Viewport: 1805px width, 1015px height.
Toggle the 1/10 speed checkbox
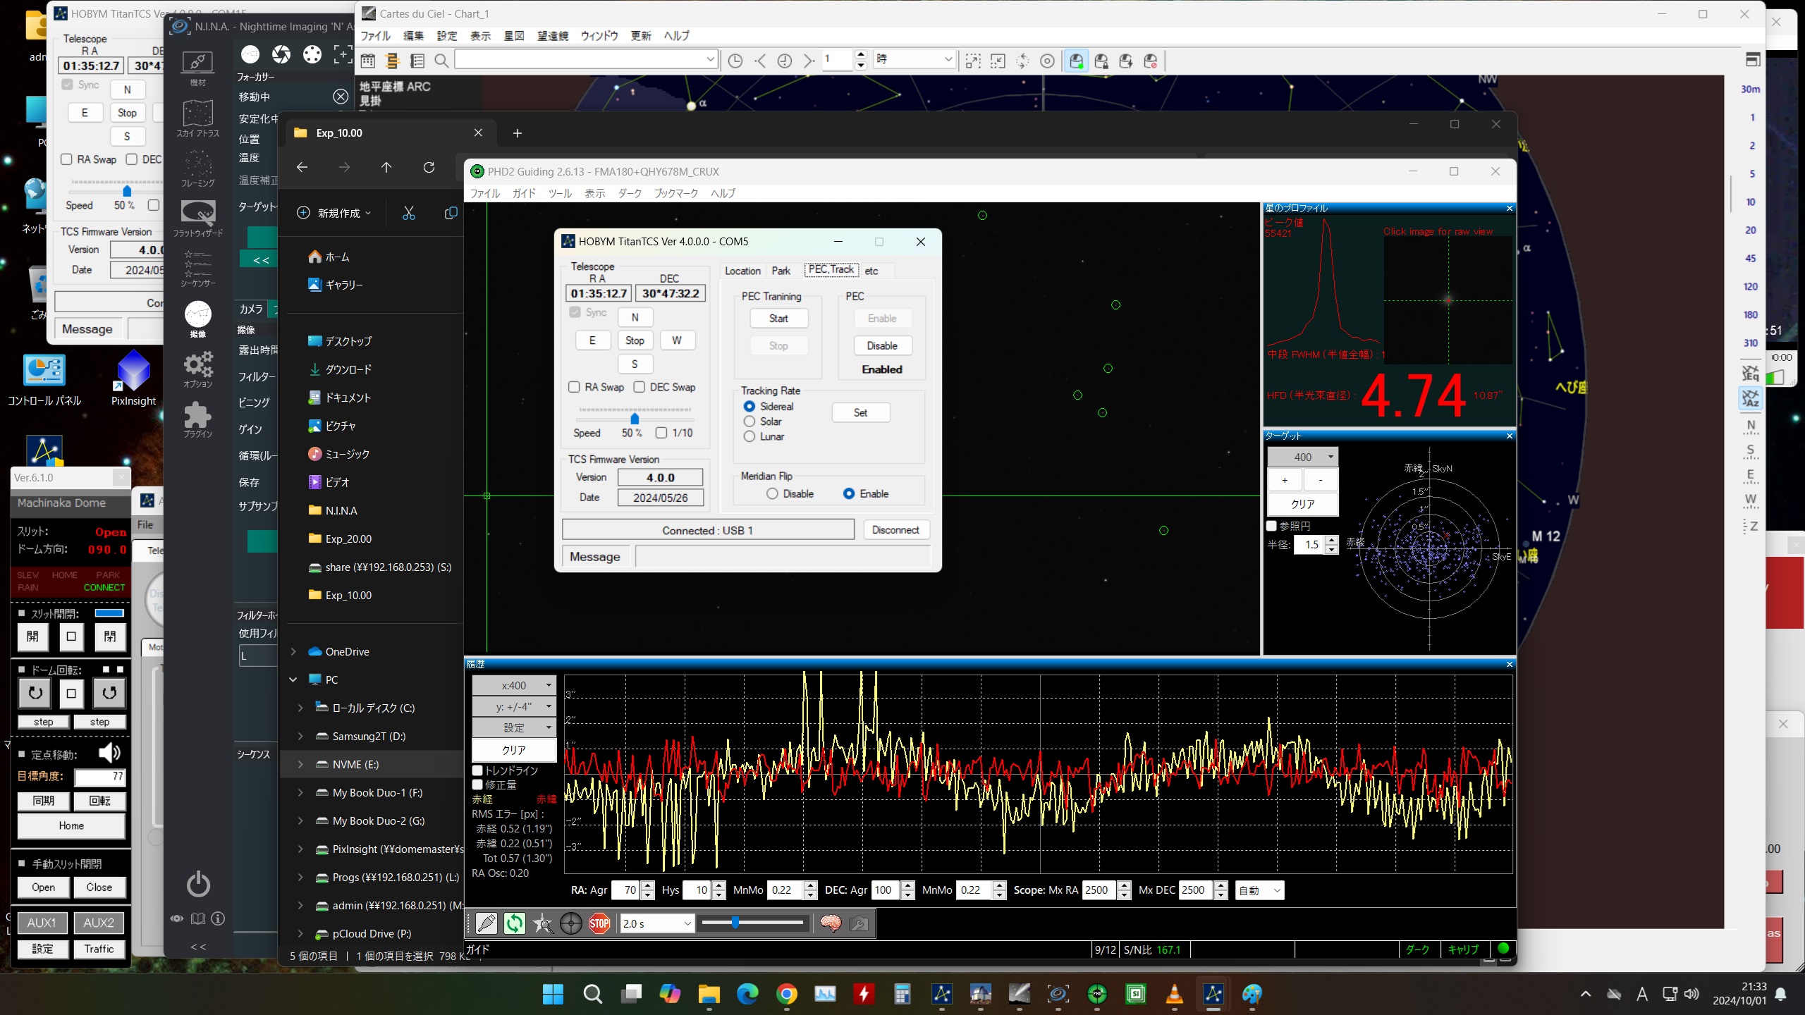[x=661, y=433]
